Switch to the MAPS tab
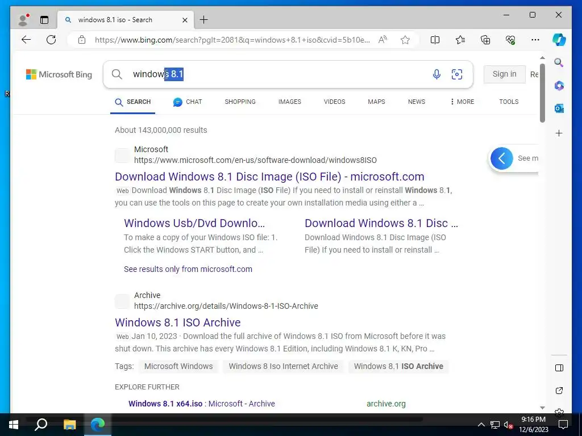The height and width of the screenshot is (436, 582). tap(376, 102)
